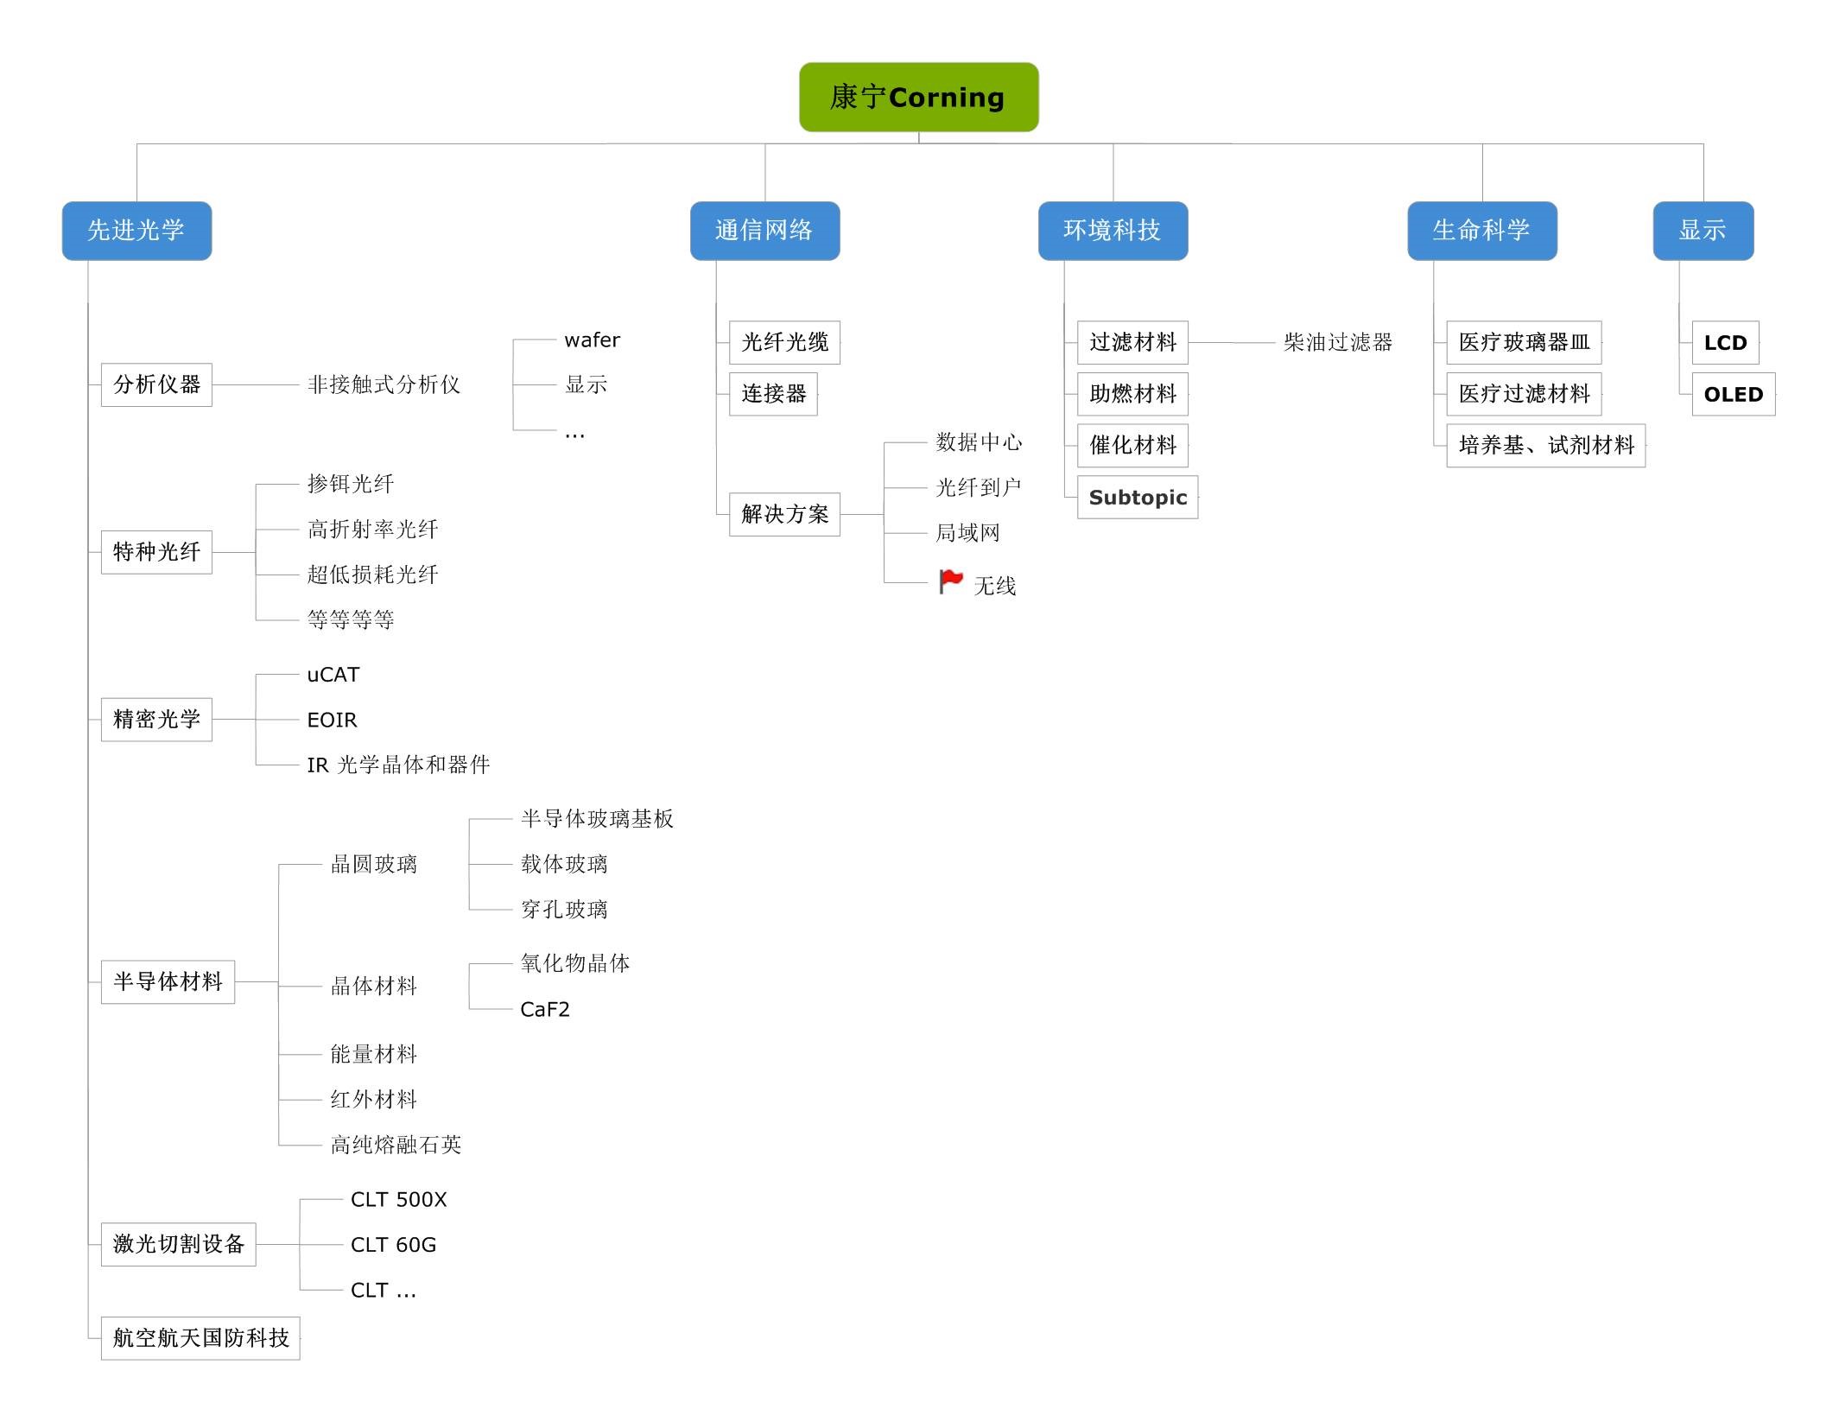Click the 穿孔玻璃 leaf
This screenshot has height=1422, width=1839.
pyautogui.click(x=564, y=909)
